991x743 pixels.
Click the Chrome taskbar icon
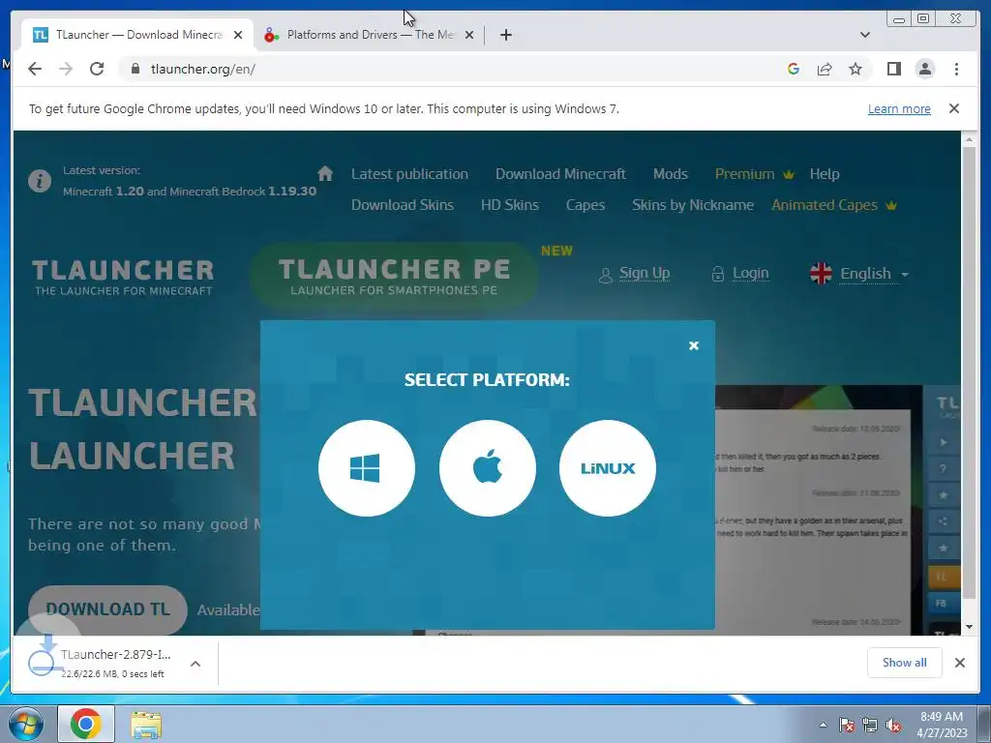point(86,724)
